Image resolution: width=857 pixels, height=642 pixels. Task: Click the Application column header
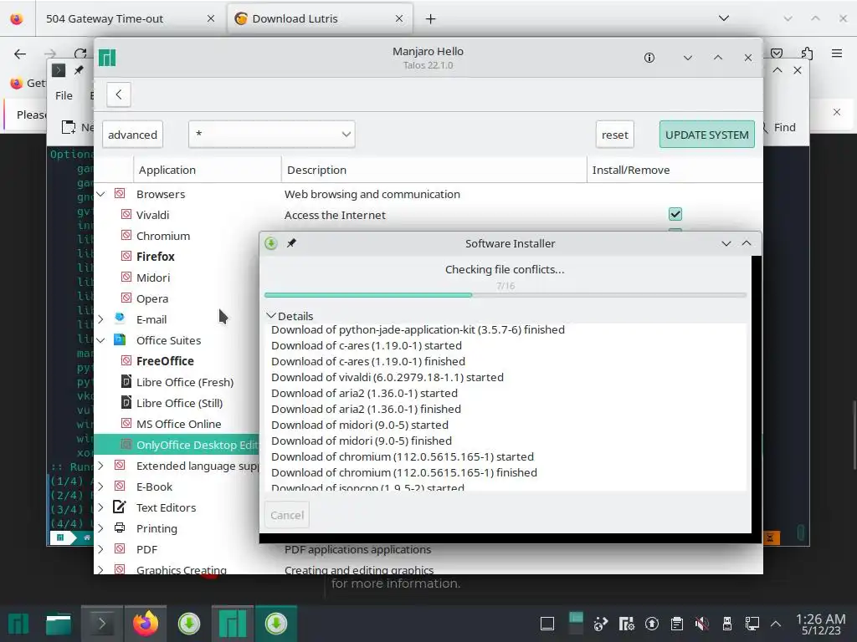(208, 170)
